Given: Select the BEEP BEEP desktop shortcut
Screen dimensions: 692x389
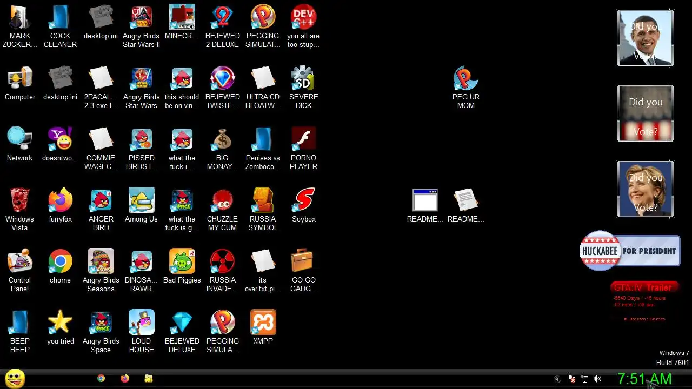Looking at the screenshot, I should tap(20, 332).
